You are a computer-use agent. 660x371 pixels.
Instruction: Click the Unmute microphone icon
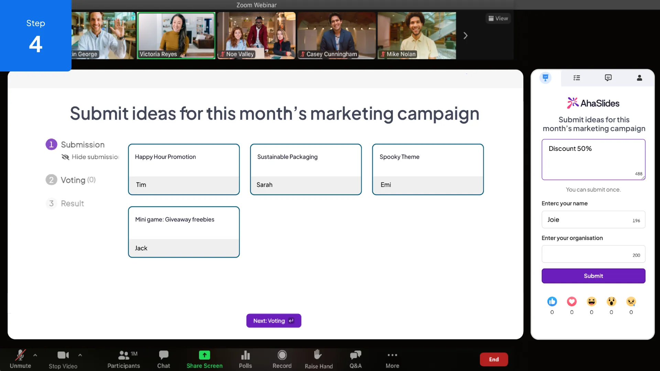tap(20, 355)
